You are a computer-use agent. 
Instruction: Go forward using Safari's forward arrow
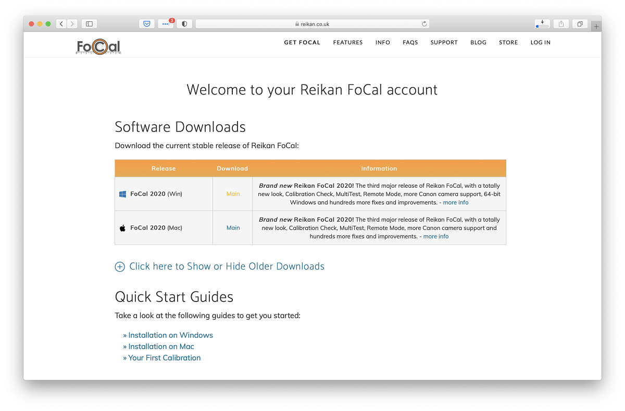(72, 24)
